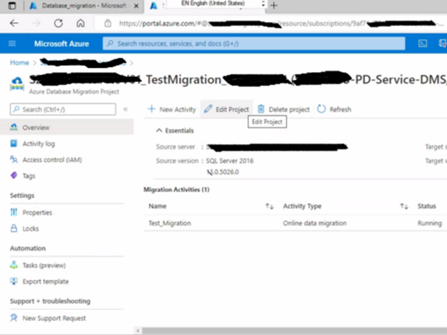
Task: Click the Delete project trash icon
Action: [261, 109]
